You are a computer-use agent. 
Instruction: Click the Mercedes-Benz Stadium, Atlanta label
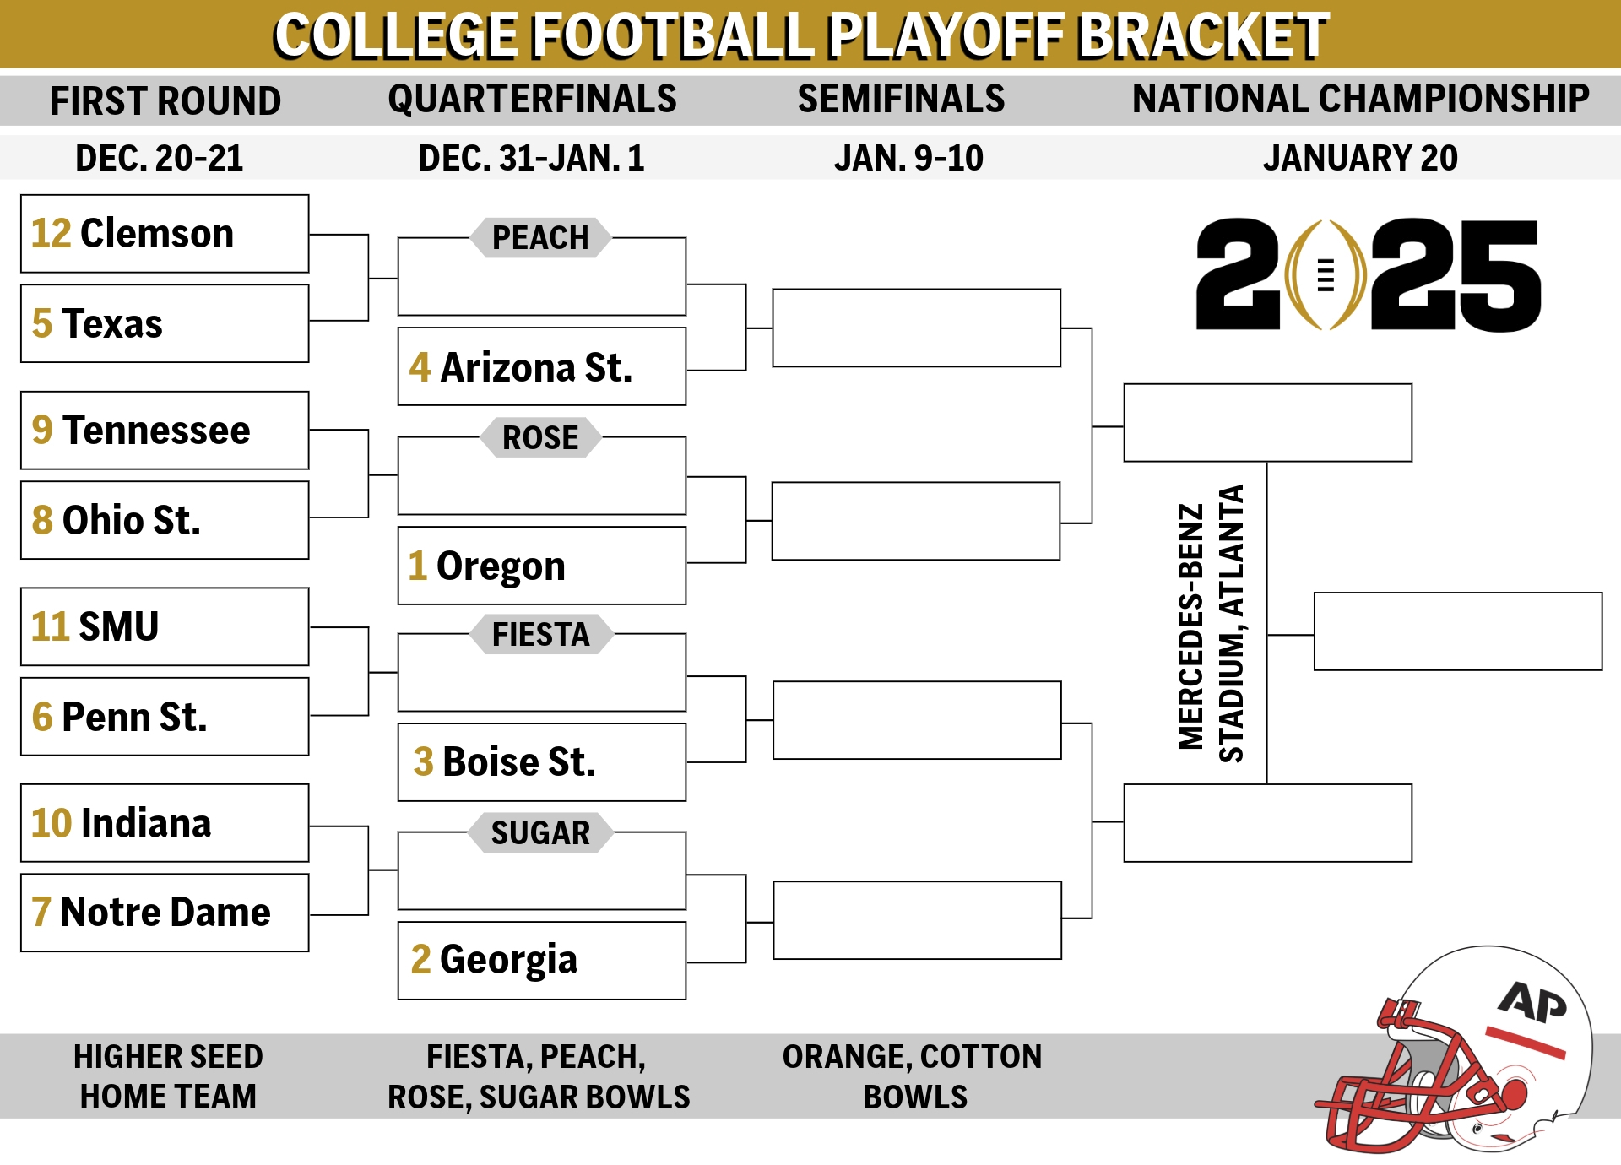tap(1211, 625)
